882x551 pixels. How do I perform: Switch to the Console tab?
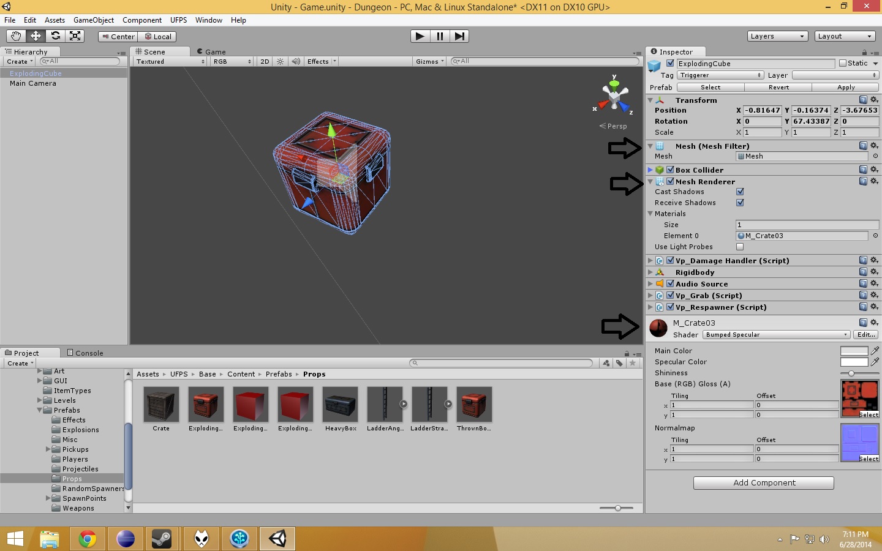pyautogui.click(x=85, y=353)
